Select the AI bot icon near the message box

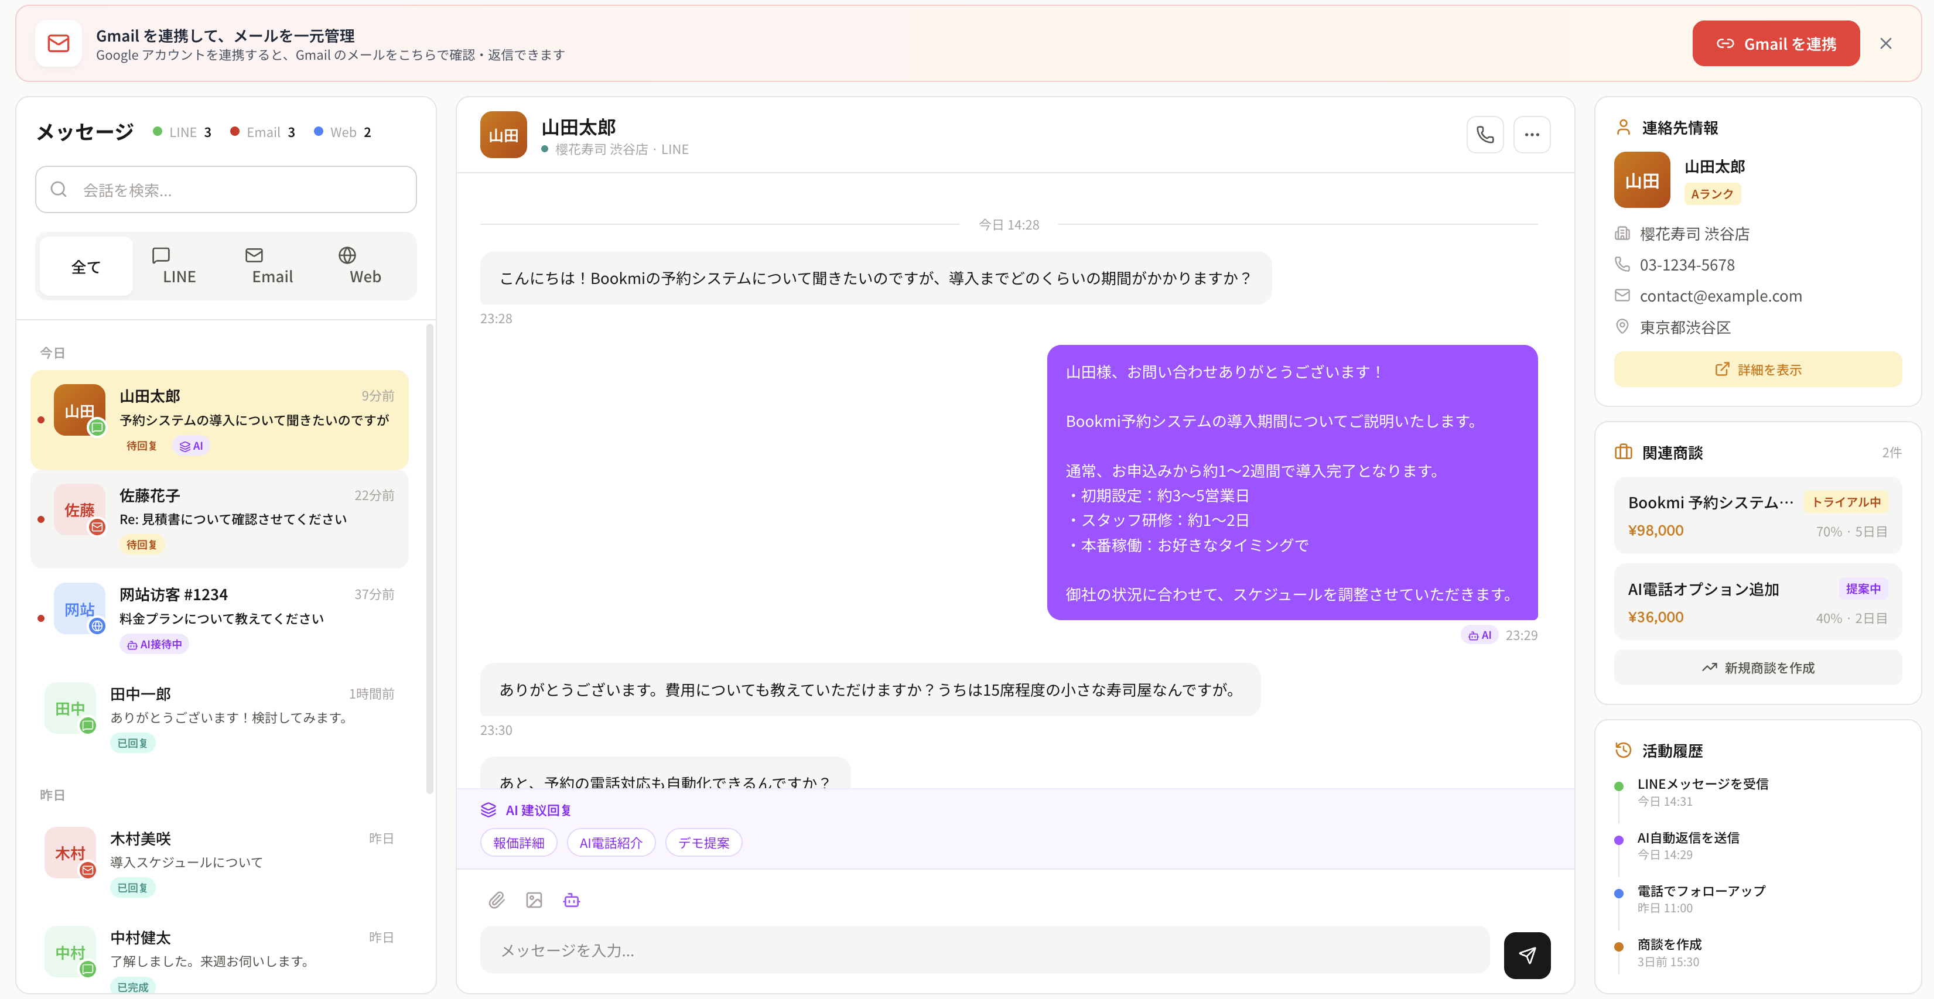click(571, 900)
